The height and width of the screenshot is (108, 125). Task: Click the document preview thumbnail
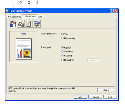click(24, 49)
